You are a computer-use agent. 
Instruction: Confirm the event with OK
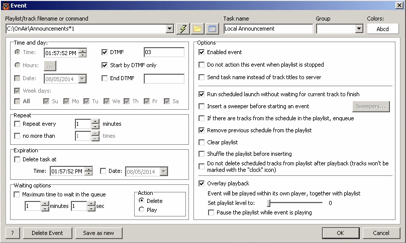coord(340,233)
